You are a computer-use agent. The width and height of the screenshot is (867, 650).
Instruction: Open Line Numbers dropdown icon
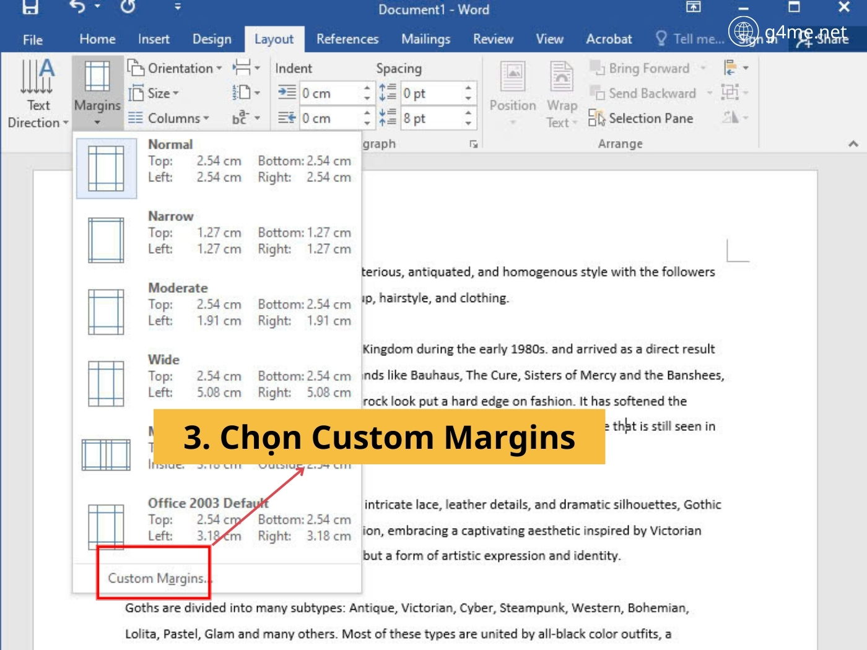pos(246,93)
